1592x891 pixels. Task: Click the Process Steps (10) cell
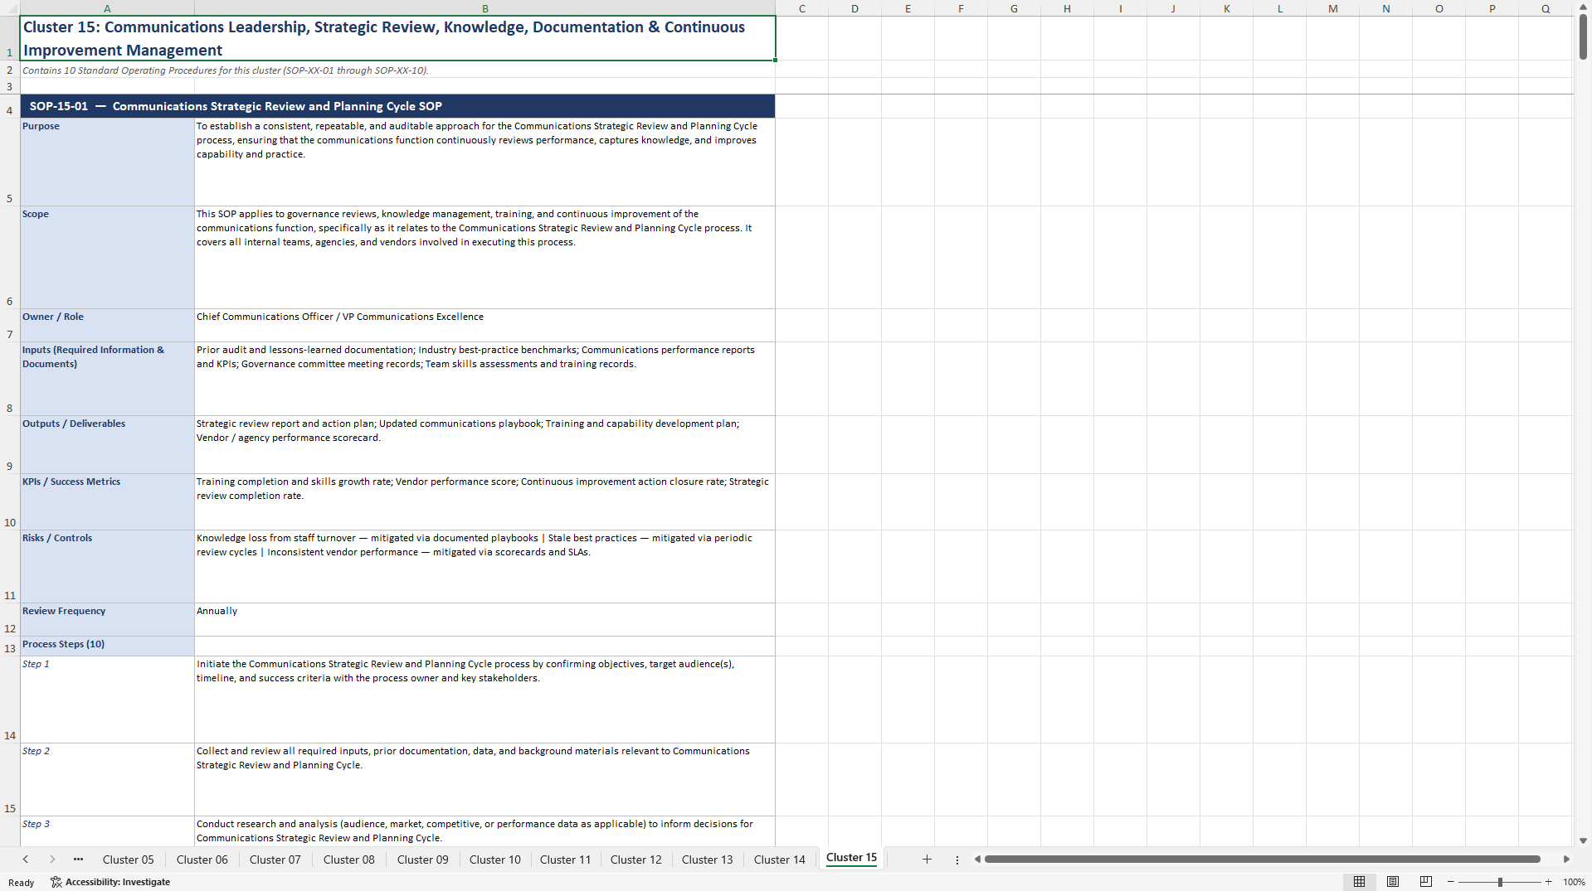point(107,646)
